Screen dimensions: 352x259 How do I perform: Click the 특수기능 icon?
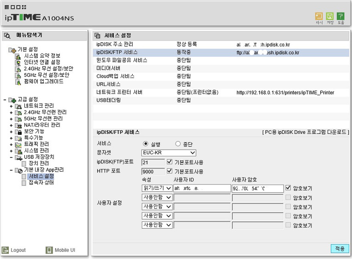point(18,138)
